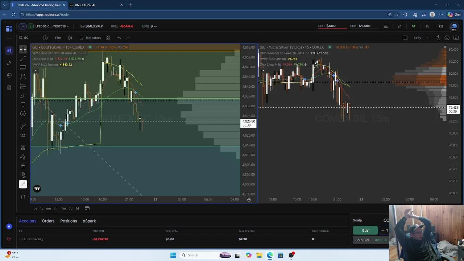Screen dimensions: 464x261
Task: Toggle magnet mode in drawing toolbar
Action: pyautogui.click(x=23, y=148)
